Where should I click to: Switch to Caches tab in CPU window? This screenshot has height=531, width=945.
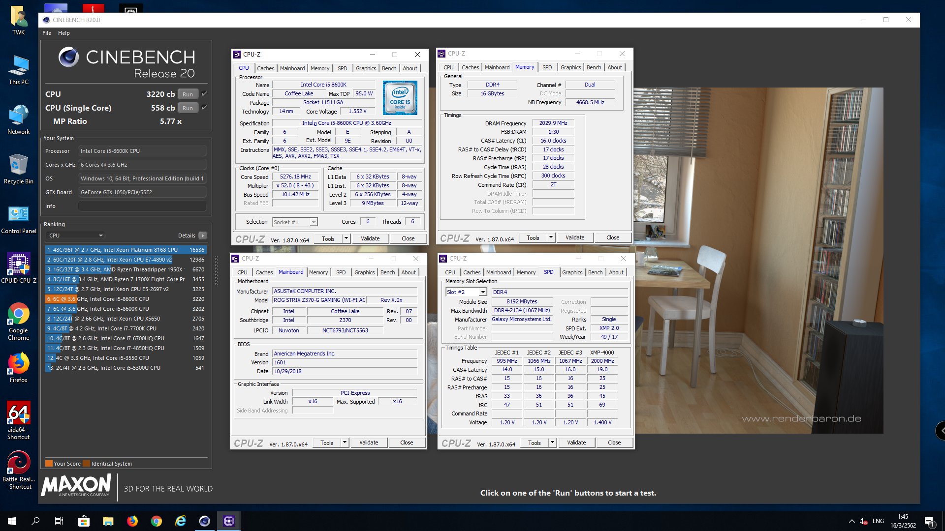tap(265, 68)
